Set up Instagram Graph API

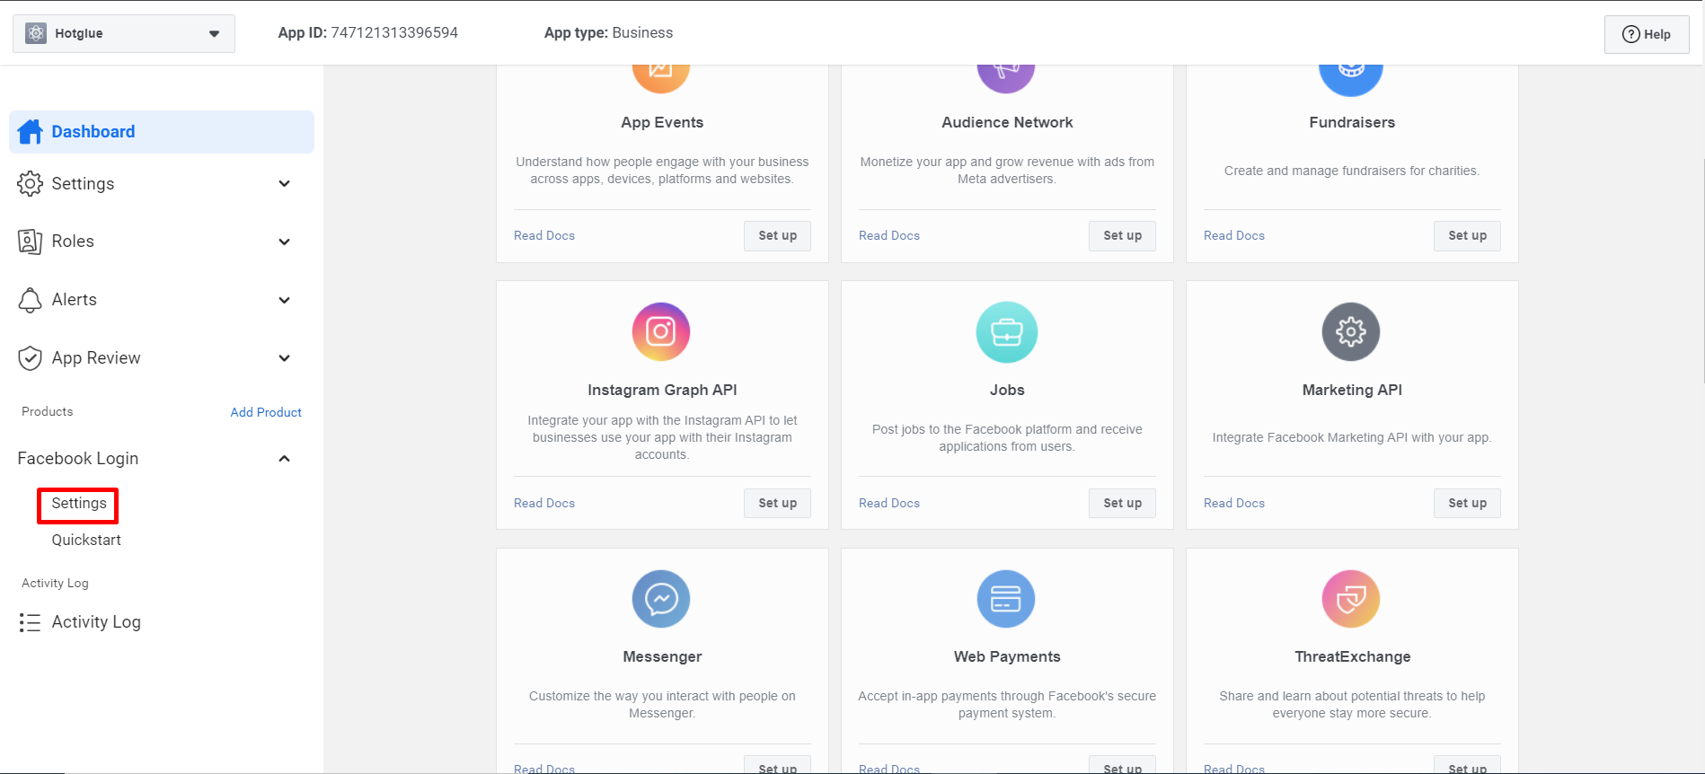[778, 503]
